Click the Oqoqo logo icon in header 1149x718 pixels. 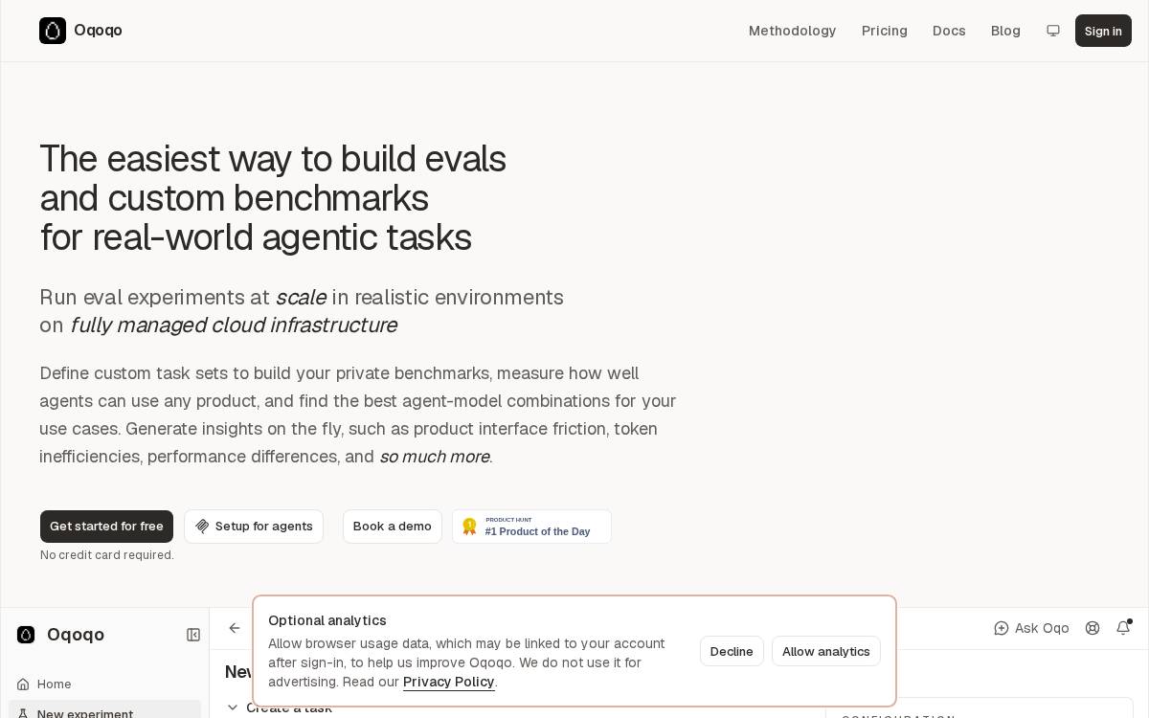click(x=53, y=31)
